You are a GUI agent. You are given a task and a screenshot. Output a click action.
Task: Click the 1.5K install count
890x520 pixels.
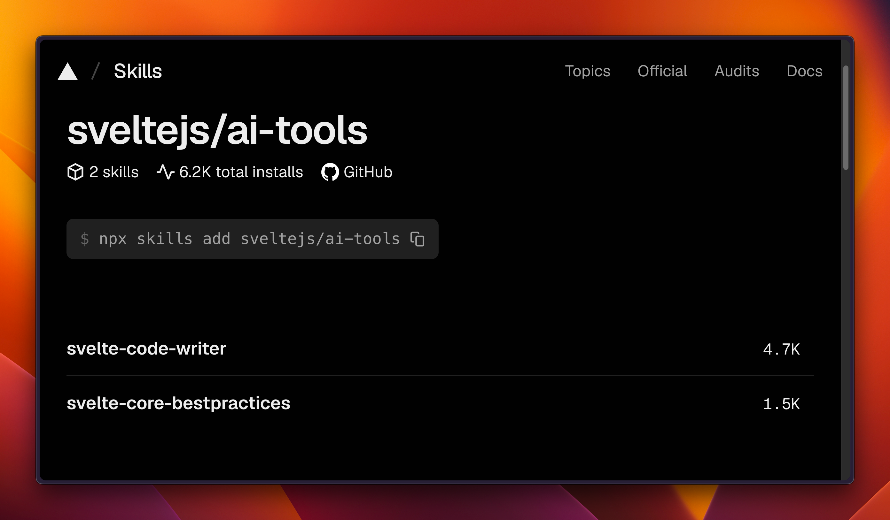pyautogui.click(x=781, y=404)
